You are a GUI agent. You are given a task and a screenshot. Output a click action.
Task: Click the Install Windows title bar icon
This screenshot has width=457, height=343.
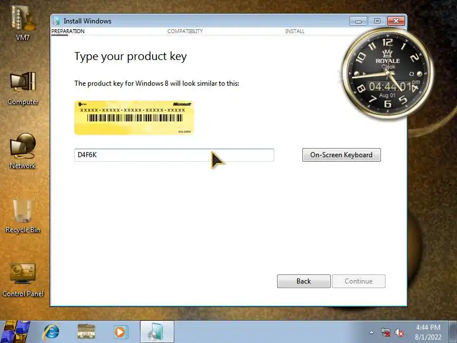click(x=57, y=21)
